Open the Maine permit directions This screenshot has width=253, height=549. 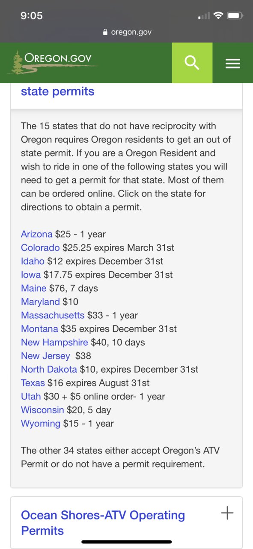(x=33, y=288)
